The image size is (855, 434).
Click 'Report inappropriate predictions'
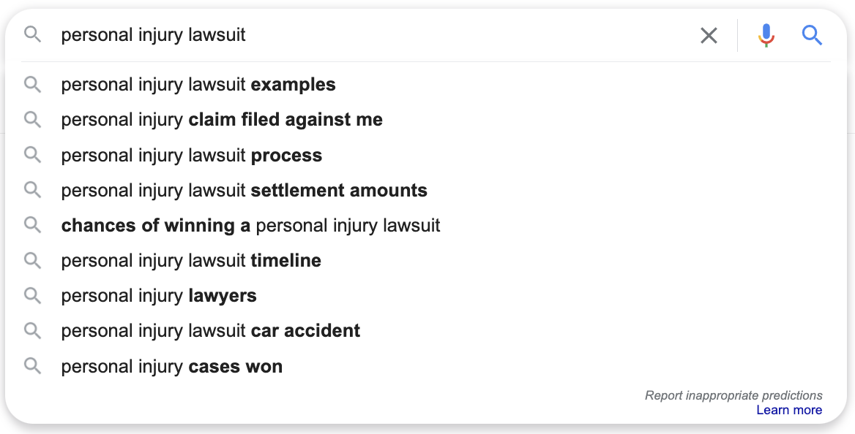tap(733, 395)
